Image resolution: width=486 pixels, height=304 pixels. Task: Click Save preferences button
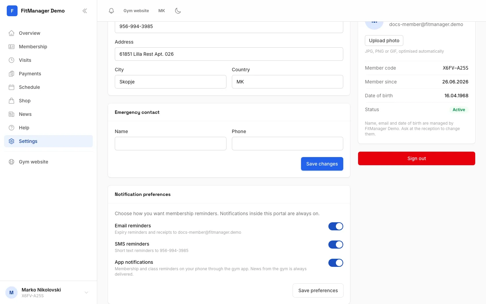point(318,290)
